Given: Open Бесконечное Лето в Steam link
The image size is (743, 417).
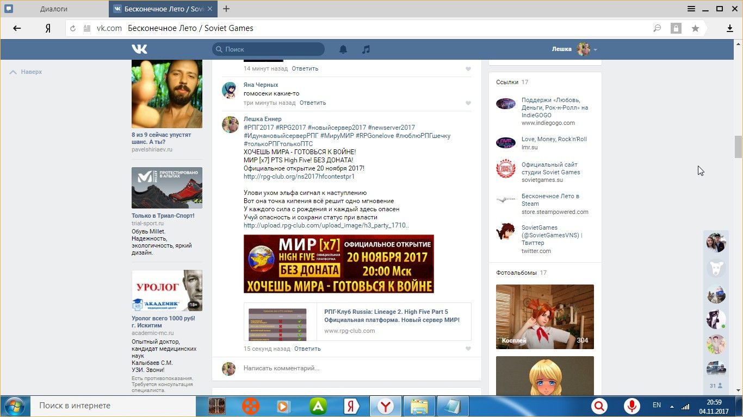Looking at the screenshot, I should point(550,200).
